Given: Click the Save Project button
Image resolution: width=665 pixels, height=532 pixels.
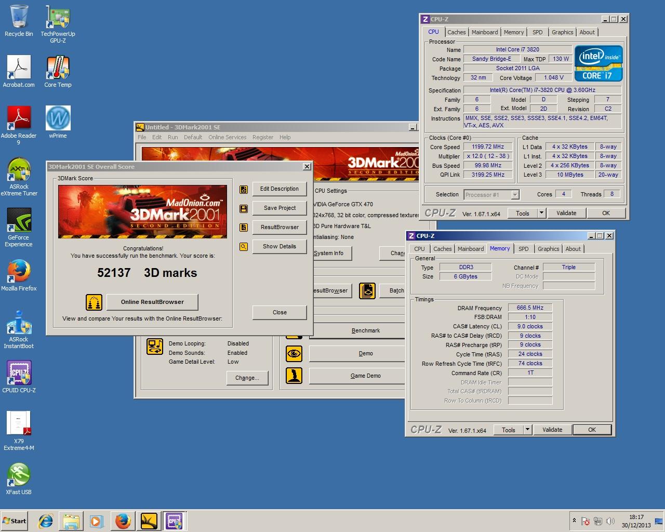Looking at the screenshot, I should click(x=280, y=208).
